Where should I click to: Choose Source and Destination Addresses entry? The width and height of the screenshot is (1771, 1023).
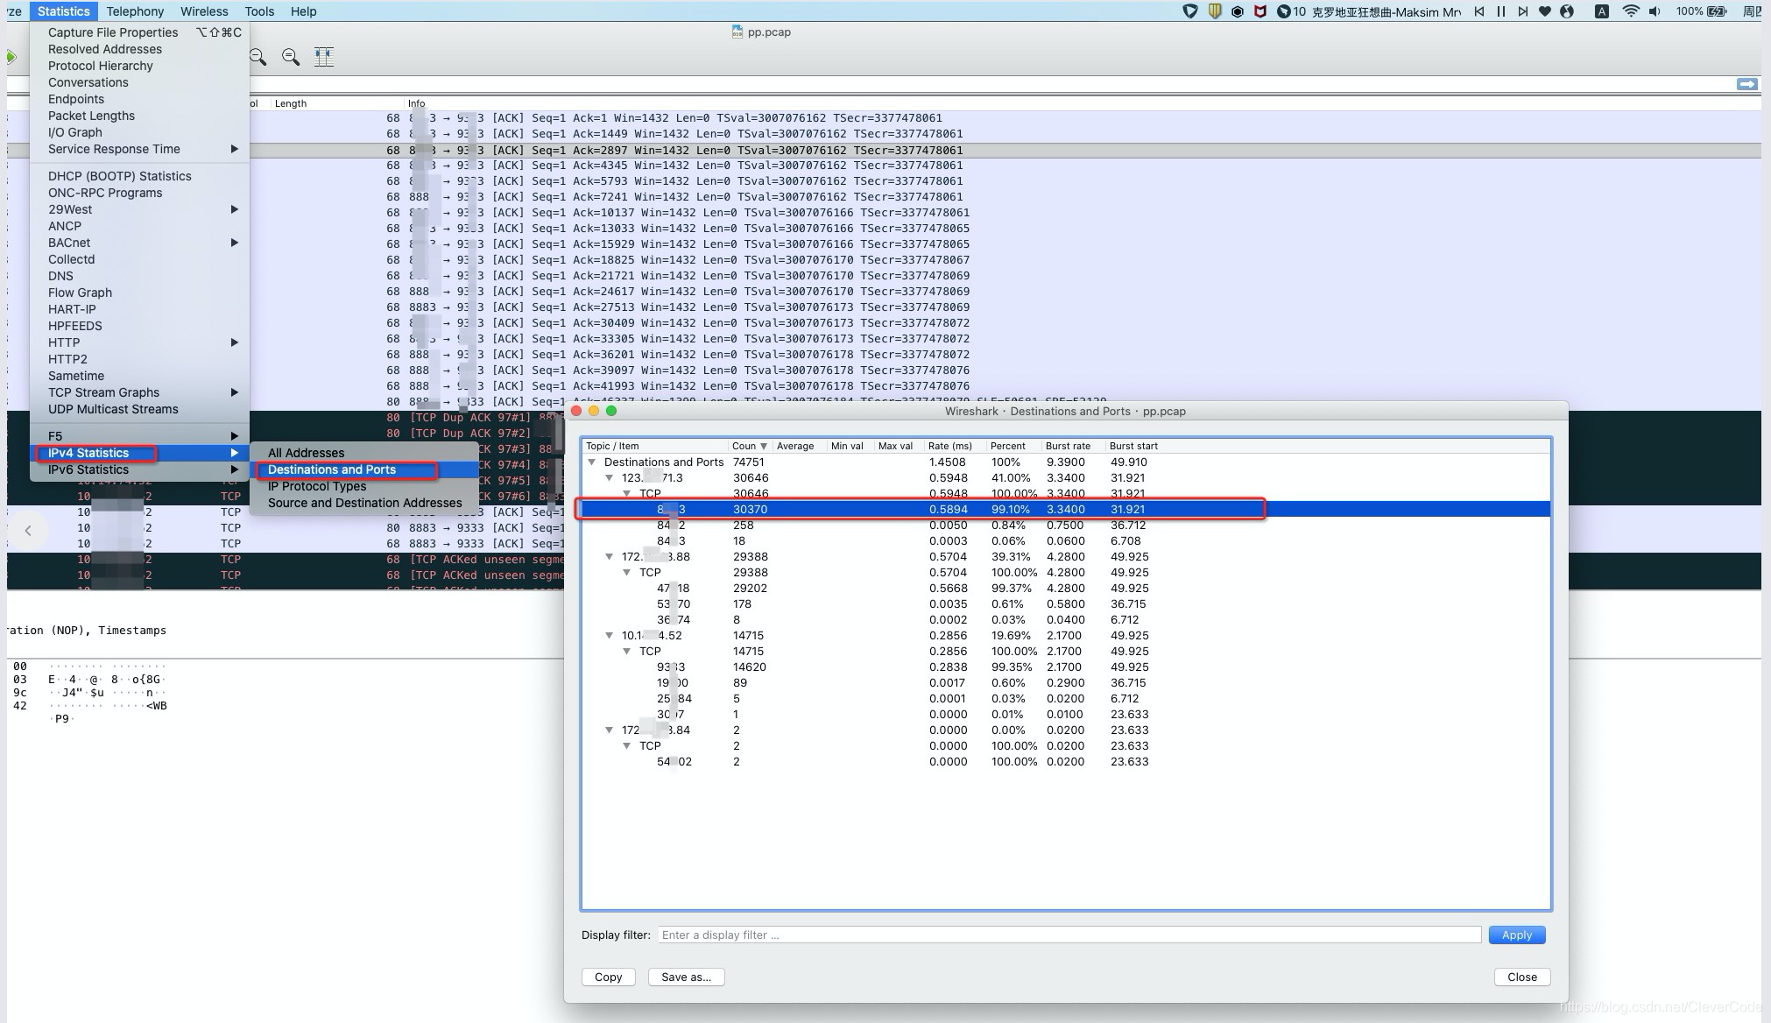point(364,503)
